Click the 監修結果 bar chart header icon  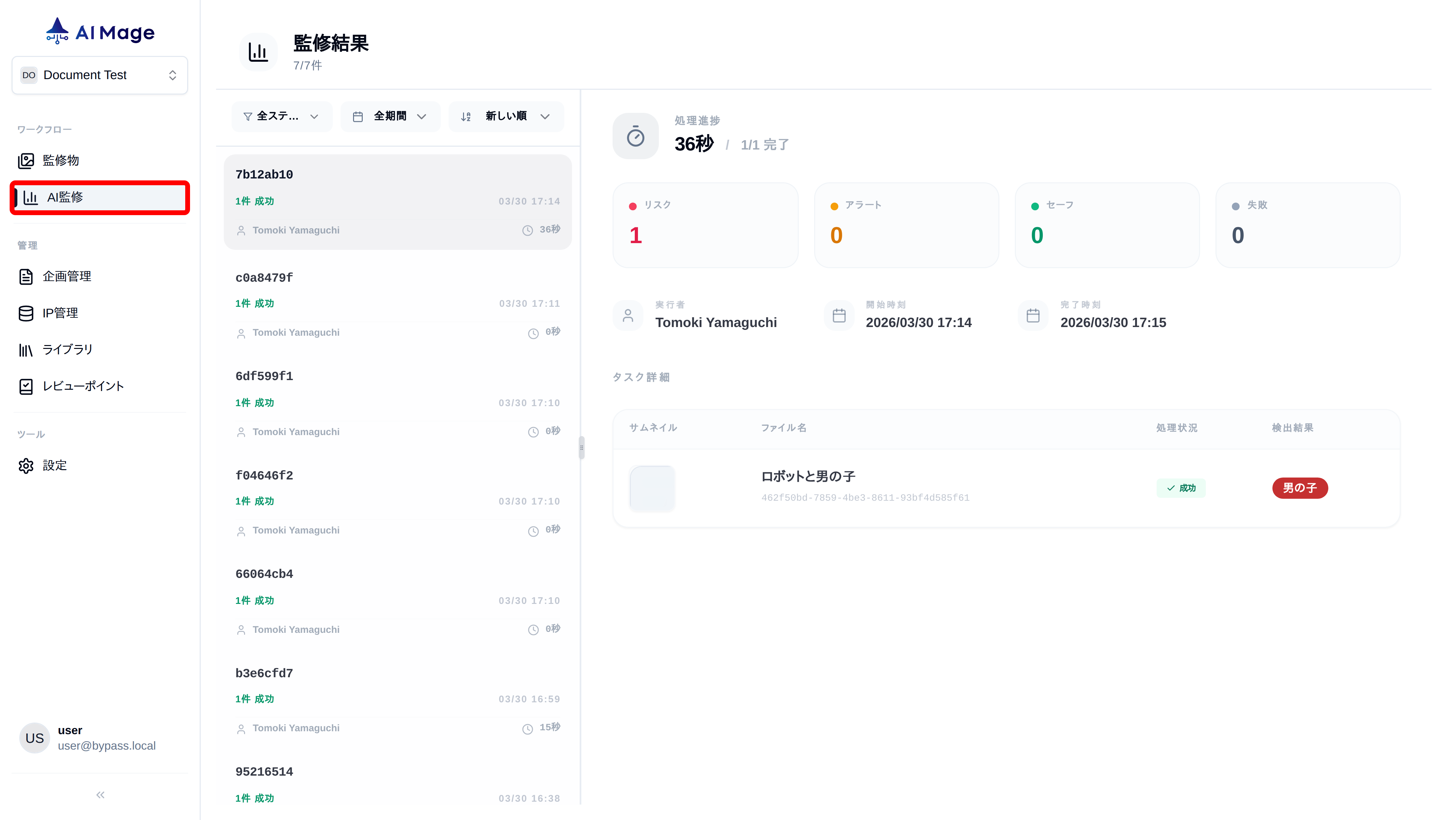click(259, 52)
